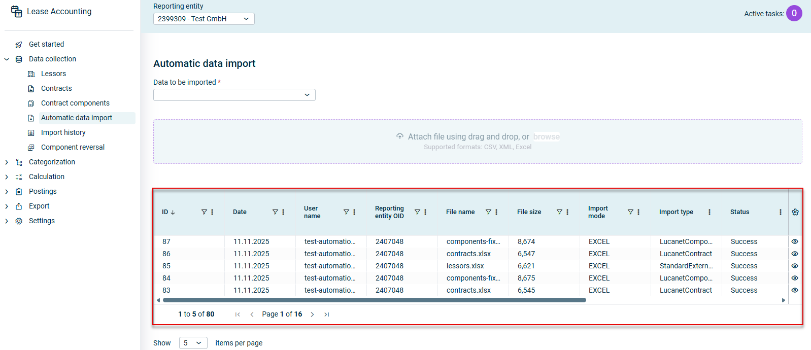This screenshot has width=811, height=350.
Task: Click the Contracts document icon
Action: 31,89
